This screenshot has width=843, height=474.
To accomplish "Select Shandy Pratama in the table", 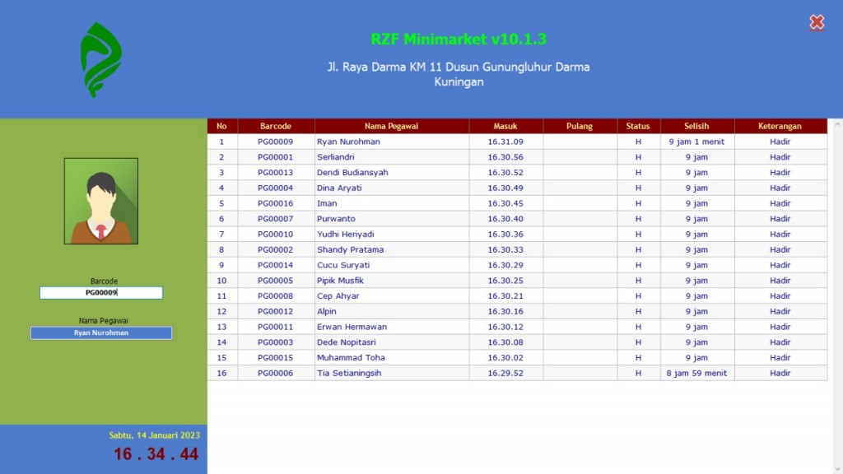I will [350, 249].
